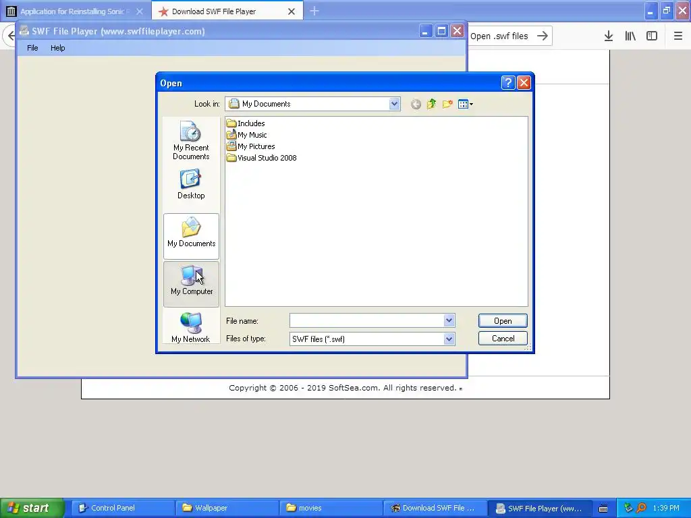The height and width of the screenshot is (518, 691).
Task: Select the My Music folder
Action: click(x=246, y=135)
